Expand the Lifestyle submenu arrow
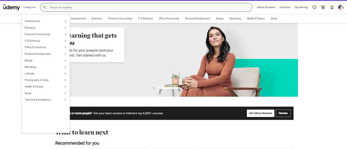The height and width of the screenshot is (149, 347). click(65, 74)
